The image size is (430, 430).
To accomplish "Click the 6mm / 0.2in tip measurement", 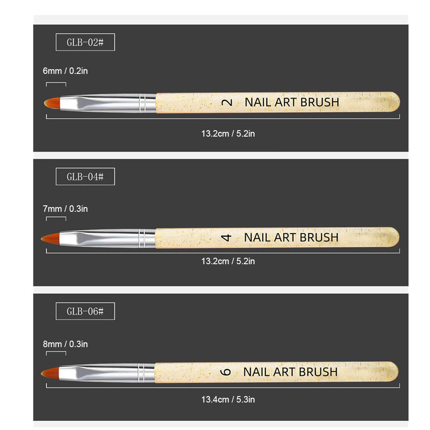I will pyautogui.click(x=65, y=71).
